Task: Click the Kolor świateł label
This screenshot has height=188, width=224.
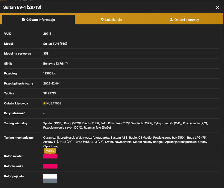Action: (14, 156)
